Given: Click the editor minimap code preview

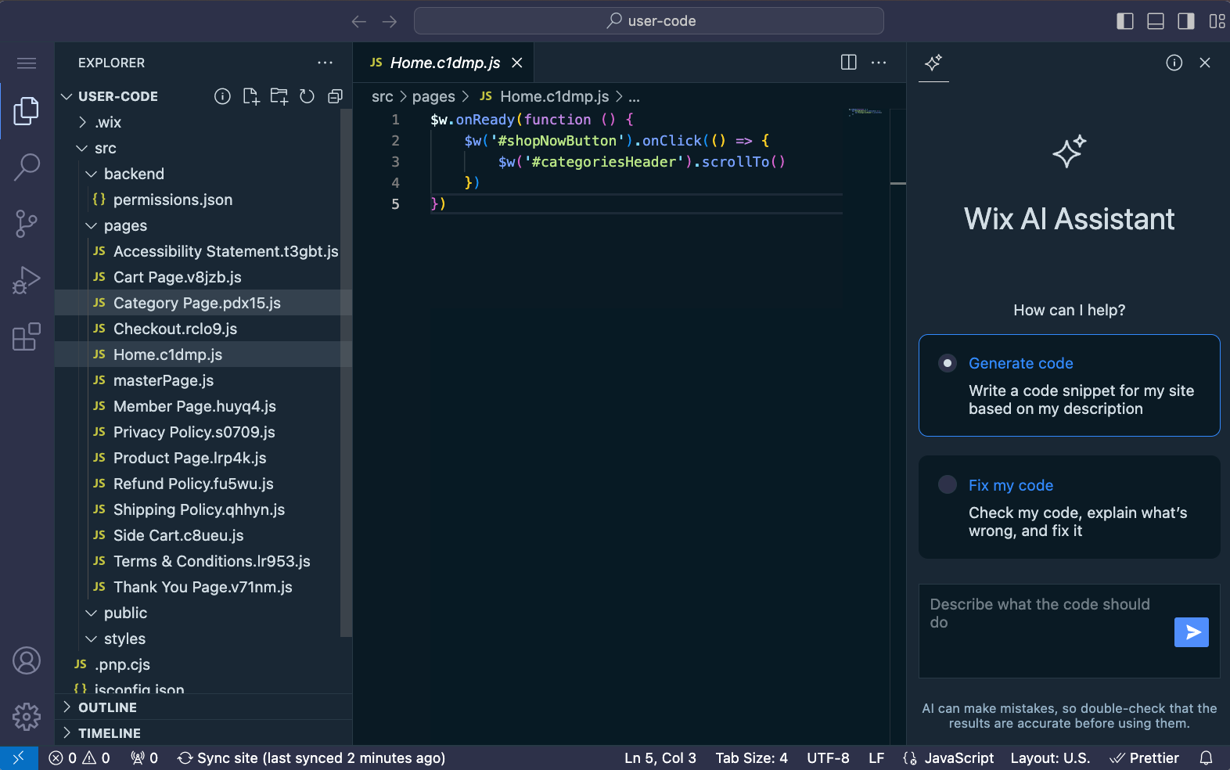Looking at the screenshot, I should (x=865, y=112).
